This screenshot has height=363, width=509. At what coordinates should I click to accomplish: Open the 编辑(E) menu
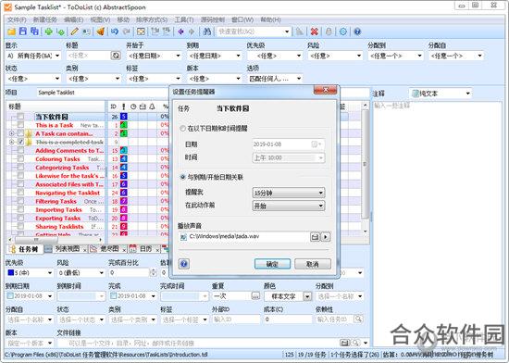pyautogui.click(x=73, y=19)
